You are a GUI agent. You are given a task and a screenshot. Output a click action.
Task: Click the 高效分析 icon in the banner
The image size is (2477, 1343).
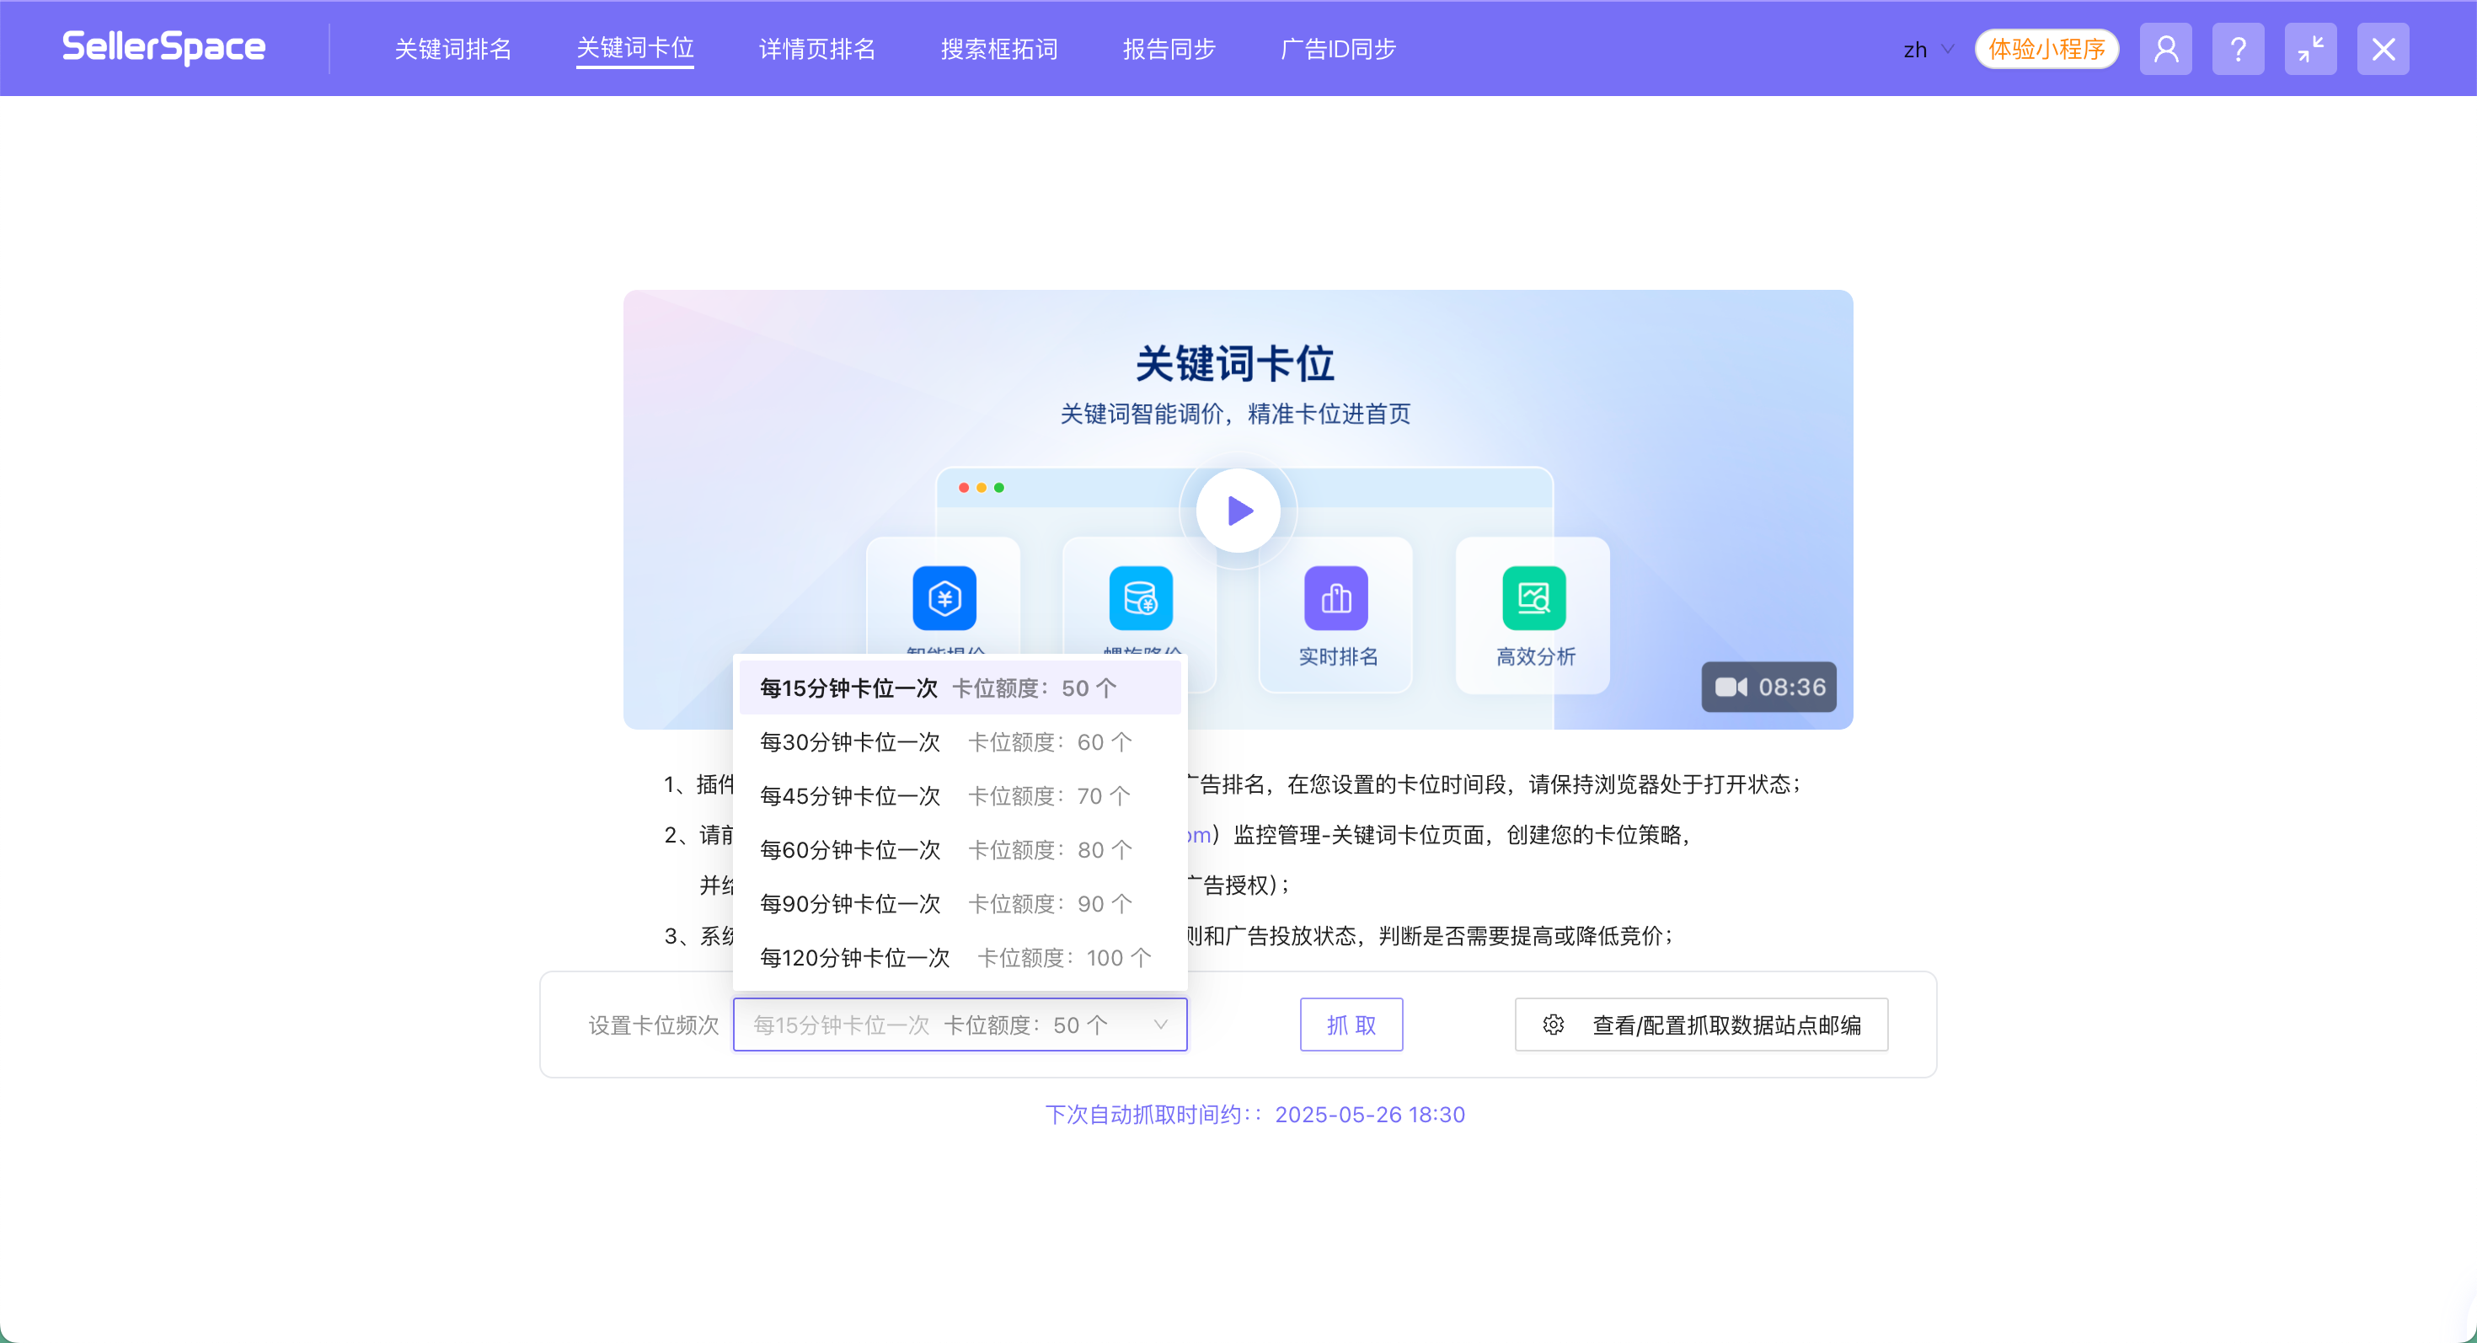point(1532,598)
